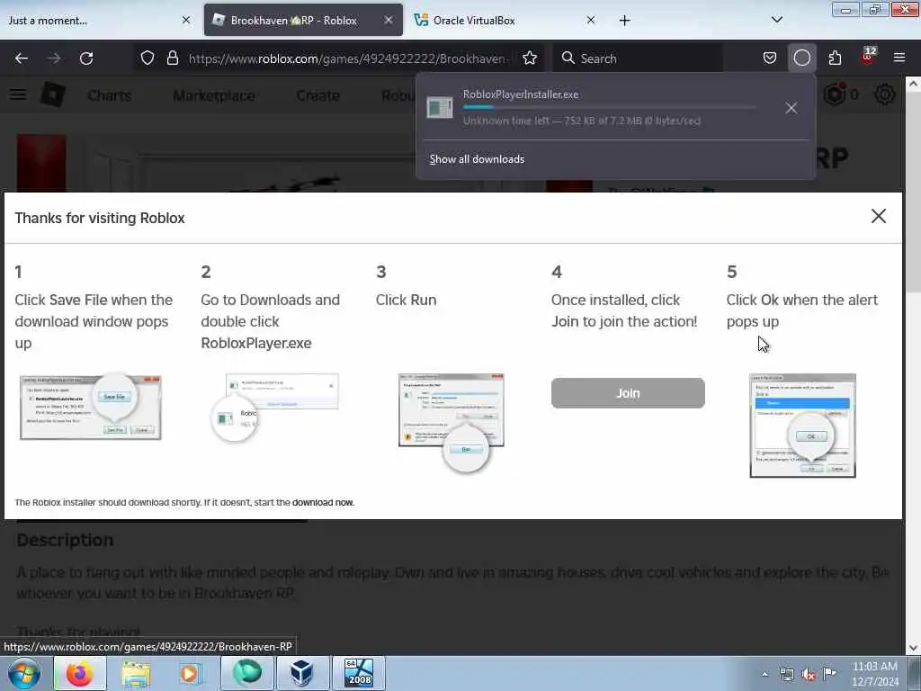Open the Charts menu item
Image resolution: width=921 pixels, height=691 pixels.
(x=109, y=95)
